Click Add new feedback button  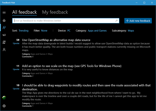(x=138, y=21)
